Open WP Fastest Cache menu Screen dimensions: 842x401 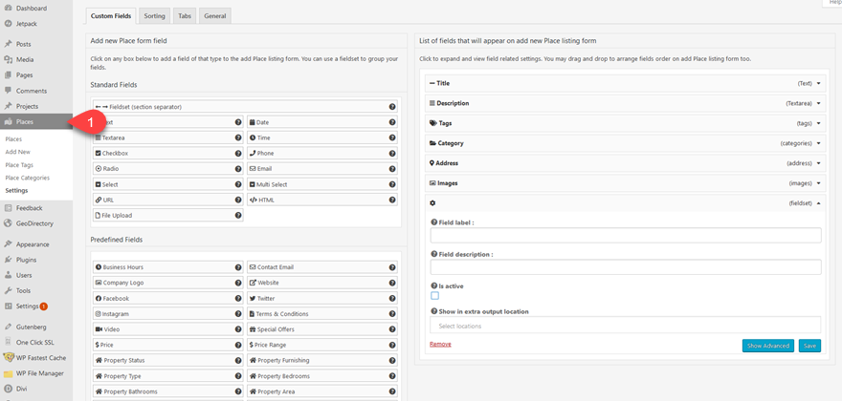point(36,358)
